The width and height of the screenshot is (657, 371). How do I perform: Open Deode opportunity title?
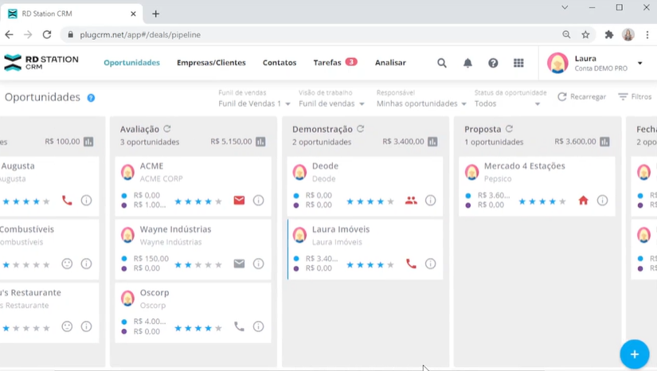coord(325,166)
